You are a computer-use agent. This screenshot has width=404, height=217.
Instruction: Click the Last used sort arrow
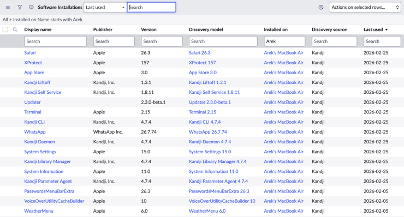click(x=387, y=30)
